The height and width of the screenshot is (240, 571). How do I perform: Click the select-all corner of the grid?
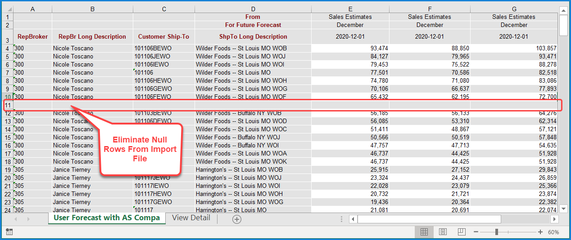[7, 9]
